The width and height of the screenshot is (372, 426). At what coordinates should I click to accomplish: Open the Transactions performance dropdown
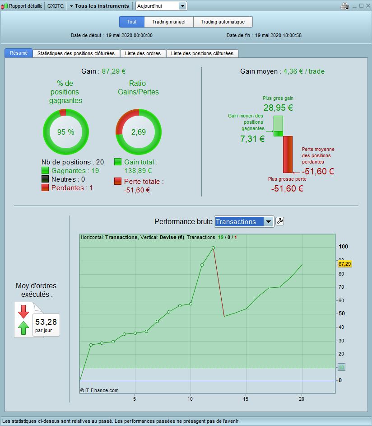244,221
